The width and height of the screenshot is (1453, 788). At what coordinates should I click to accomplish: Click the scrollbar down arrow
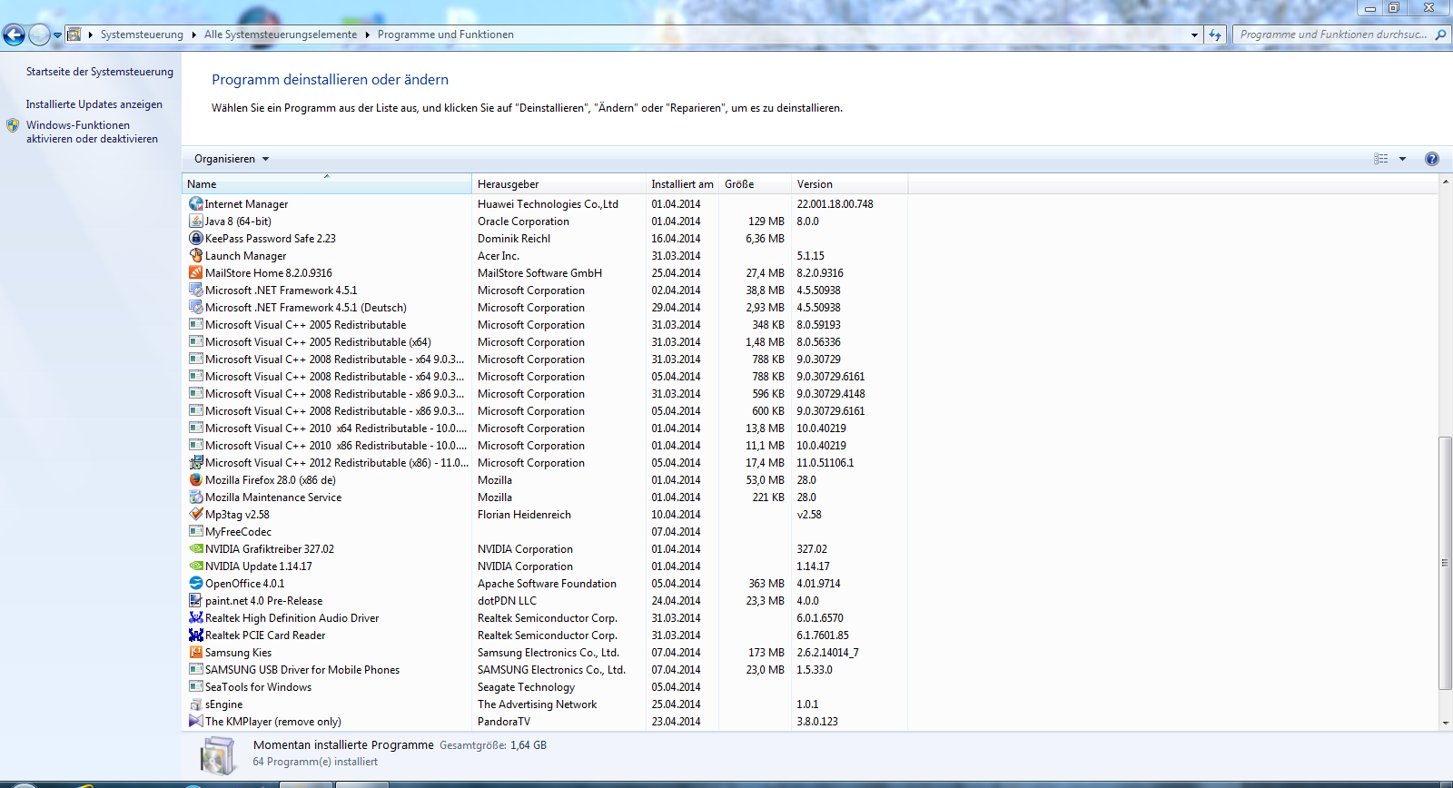click(x=1445, y=724)
